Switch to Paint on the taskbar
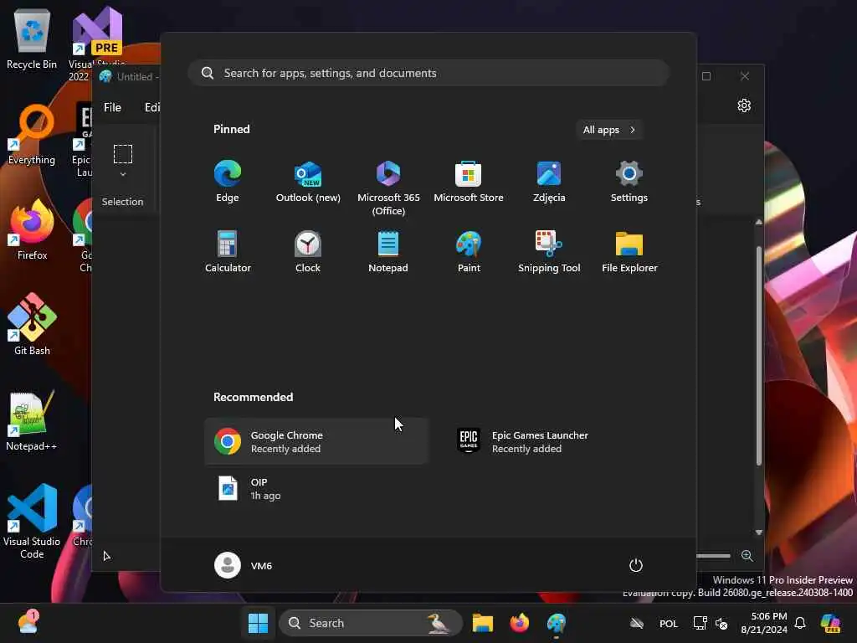Viewport: 857px width, 643px height. (x=557, y=623)
